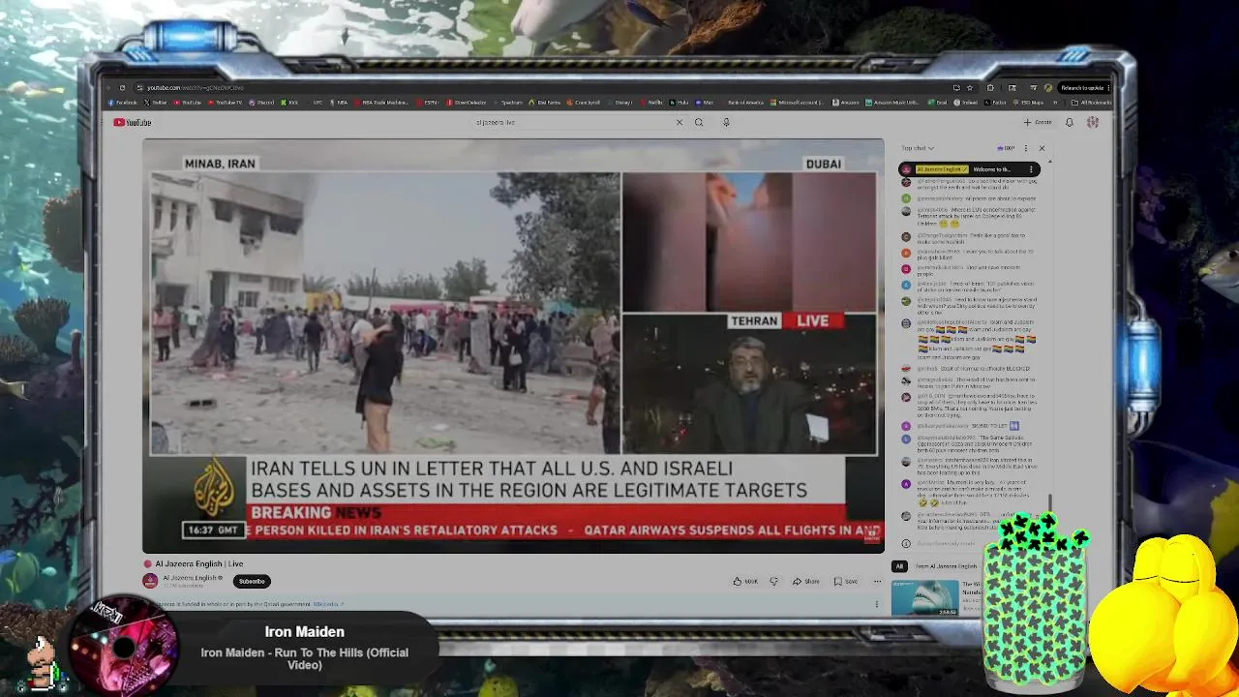Like the video
1239x697 pixels.
(x=745, y=581)
